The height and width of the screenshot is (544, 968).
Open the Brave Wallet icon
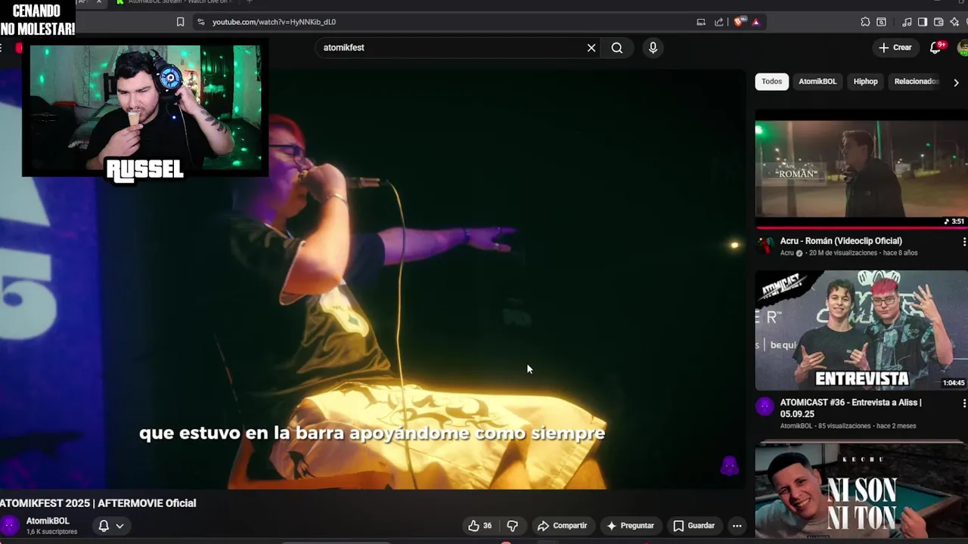click(x=939, y=22)
